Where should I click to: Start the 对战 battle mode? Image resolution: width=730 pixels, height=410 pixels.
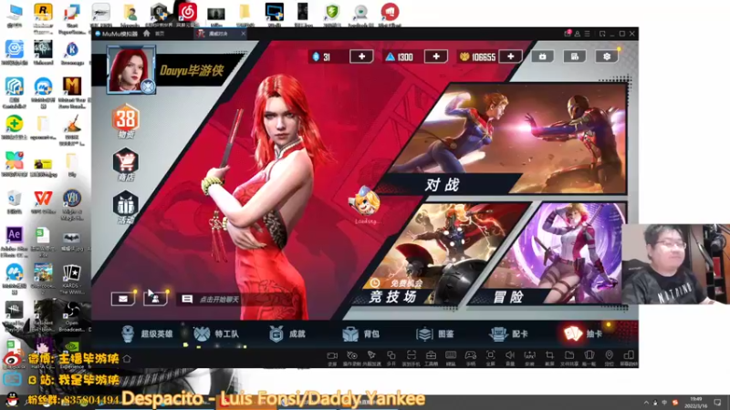click(506, 139)
